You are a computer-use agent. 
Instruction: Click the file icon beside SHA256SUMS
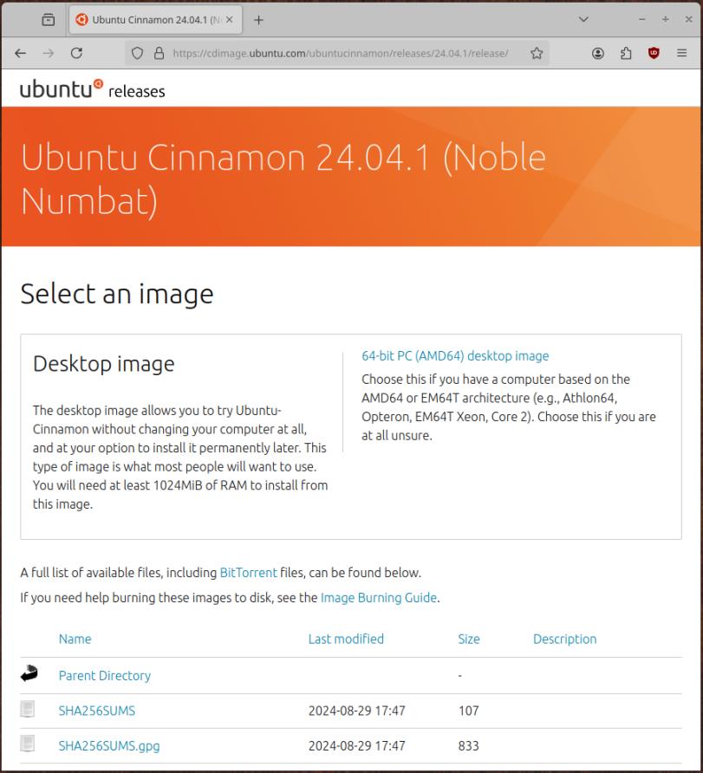(x=28, y=710)
